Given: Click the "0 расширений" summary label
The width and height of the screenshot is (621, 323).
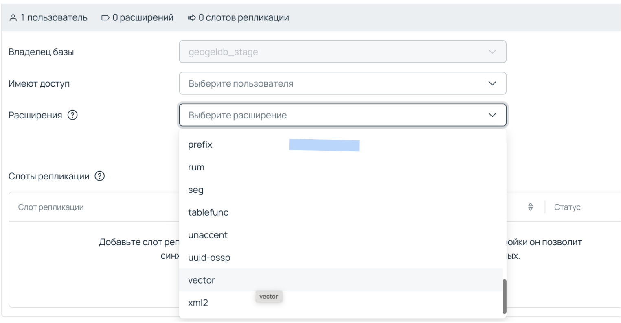Looking at the screenshot, I should 143,18.
